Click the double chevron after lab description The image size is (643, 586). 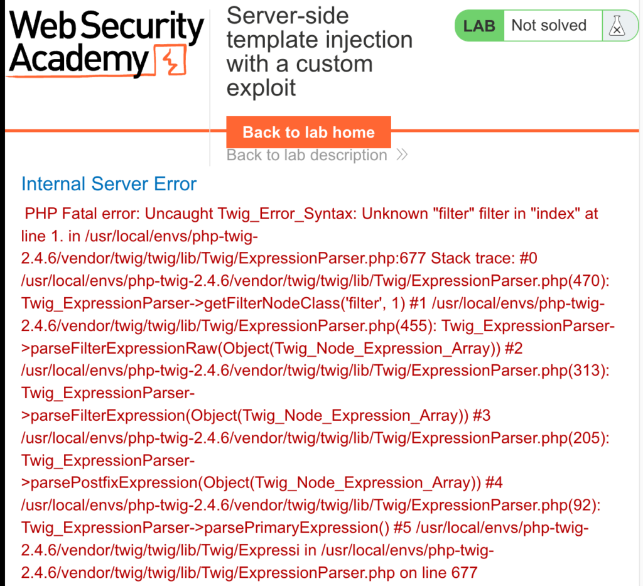coord(402,155)
